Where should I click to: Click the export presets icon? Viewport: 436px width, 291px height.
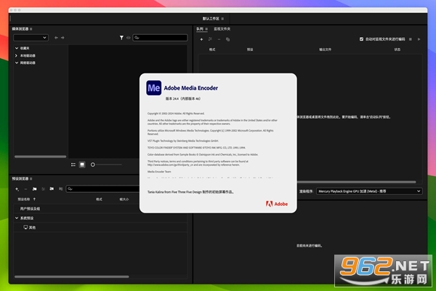60,189
